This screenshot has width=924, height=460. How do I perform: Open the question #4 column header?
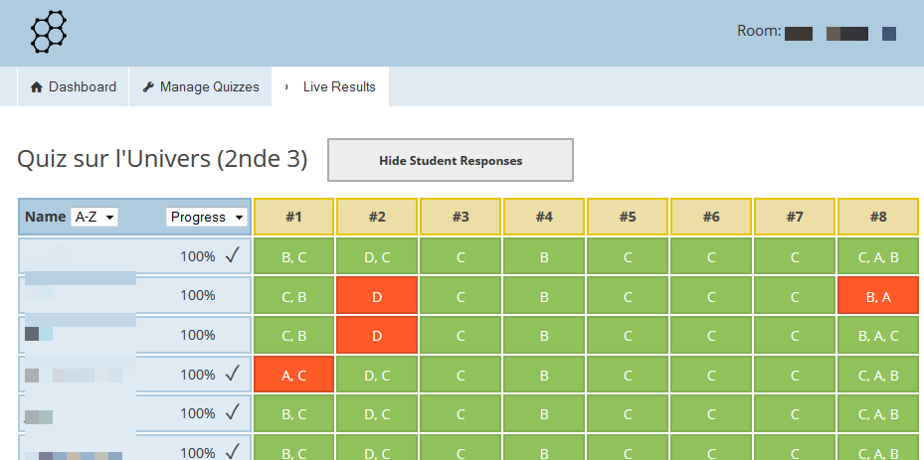coord(544,217)
